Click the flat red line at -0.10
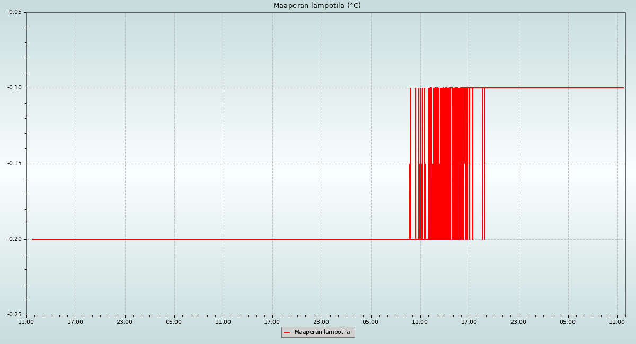 pyautogui.click(x=556, y=88)
